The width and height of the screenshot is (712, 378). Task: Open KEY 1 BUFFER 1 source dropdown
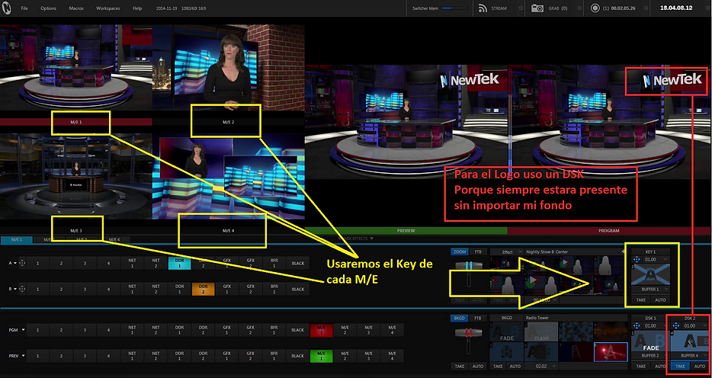pos(652,289)
